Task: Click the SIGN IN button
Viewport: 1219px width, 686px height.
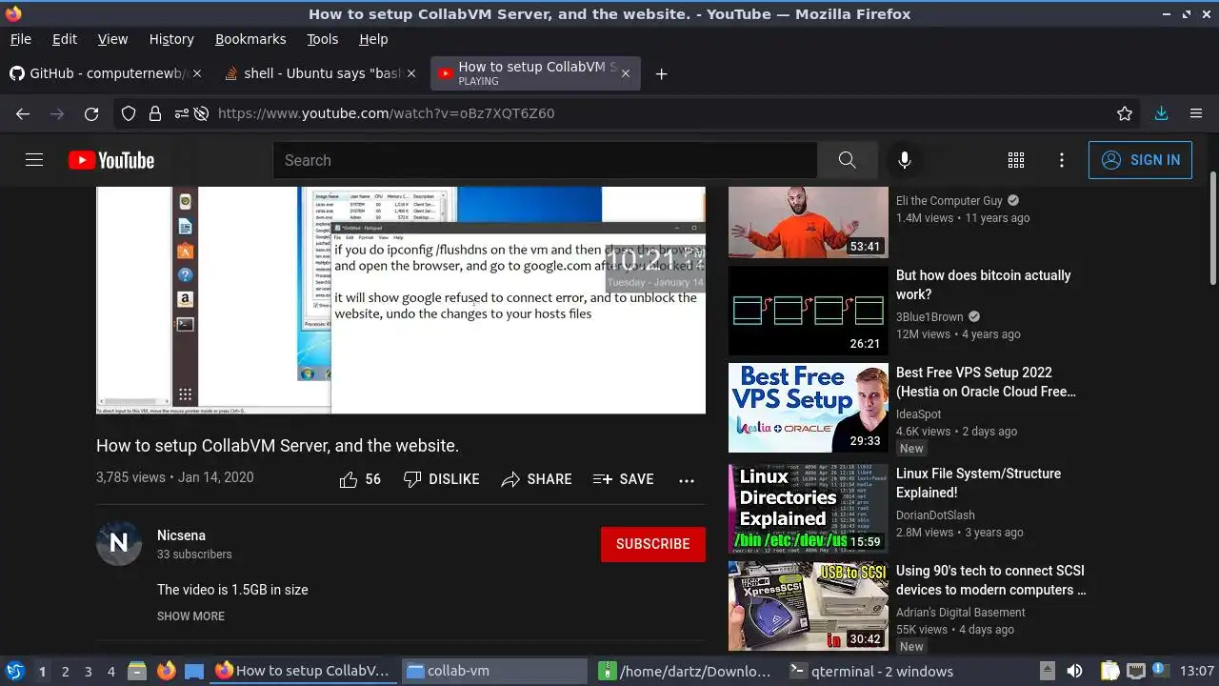Action: click(1140, 160)
